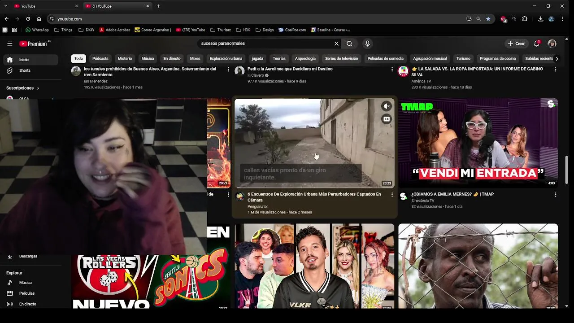Open the Design bookmarks folder
This screenshot has width=574, height=323.
tap(265, 30)
